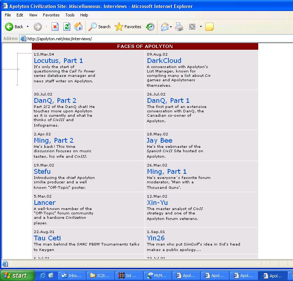Click the Print icon
The image size is (293, 281).
point(179,27)
